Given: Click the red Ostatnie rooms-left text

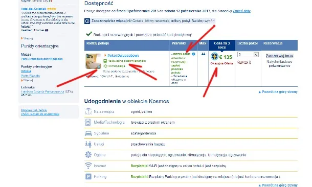Looking at the screenshot, I should [244, 62].
